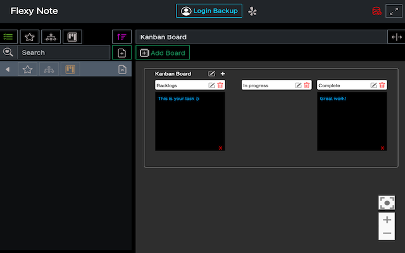Click the Kanban Board title field
The image size is (405, 253).
pos(261,37)
